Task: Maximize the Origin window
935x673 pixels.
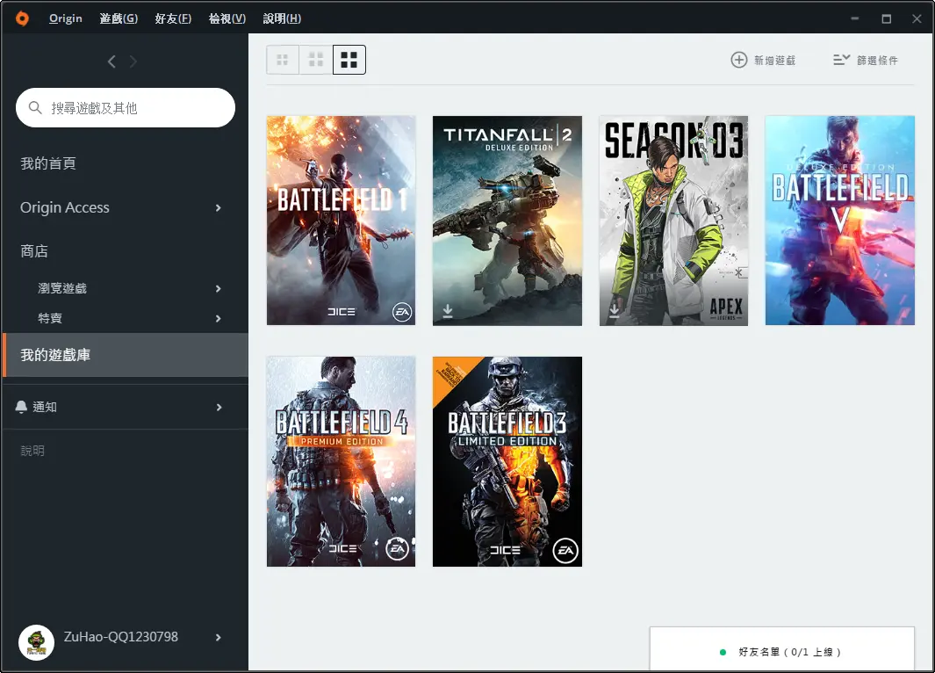Action: [x=887, y=18]
